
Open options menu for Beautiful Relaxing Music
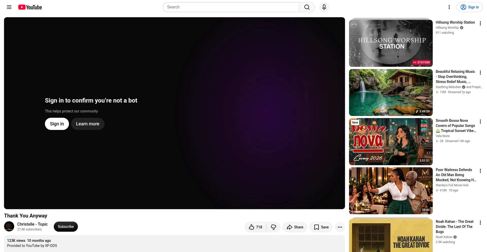tap(480, 73)
